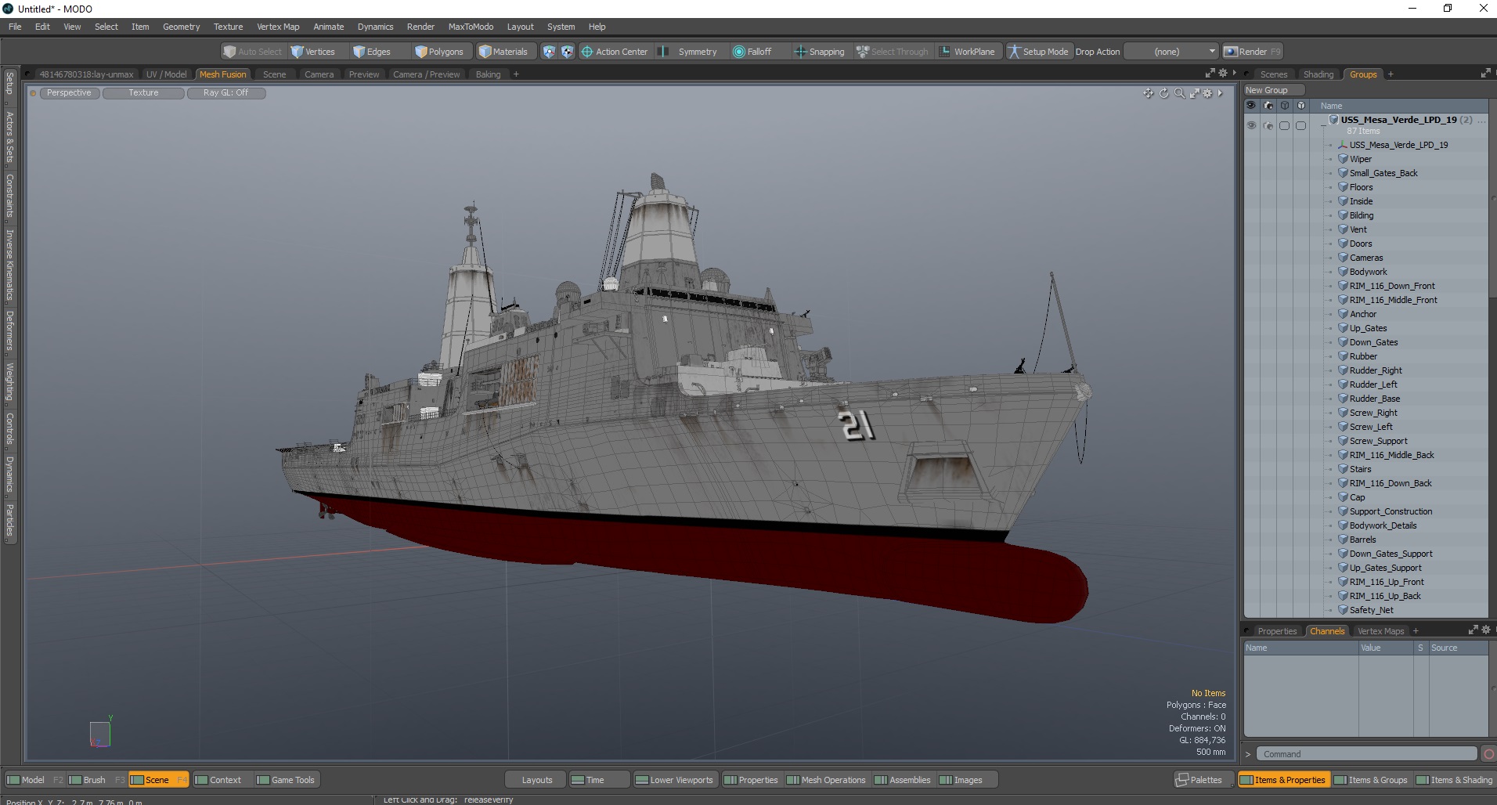
Task: Open the Inverse Kinematics side tab
Action: click(x=9, y=264)
